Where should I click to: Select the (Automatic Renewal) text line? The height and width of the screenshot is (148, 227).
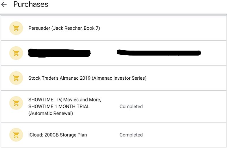coord(51,113)
